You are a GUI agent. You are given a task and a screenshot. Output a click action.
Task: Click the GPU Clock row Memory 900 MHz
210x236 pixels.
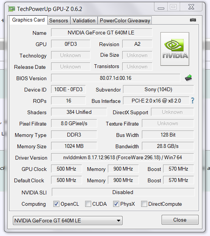(x=123, y=169)
